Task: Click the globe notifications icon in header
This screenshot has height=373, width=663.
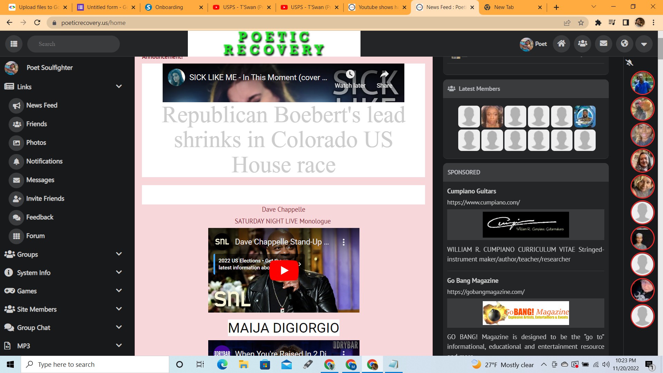Action: 624,44
